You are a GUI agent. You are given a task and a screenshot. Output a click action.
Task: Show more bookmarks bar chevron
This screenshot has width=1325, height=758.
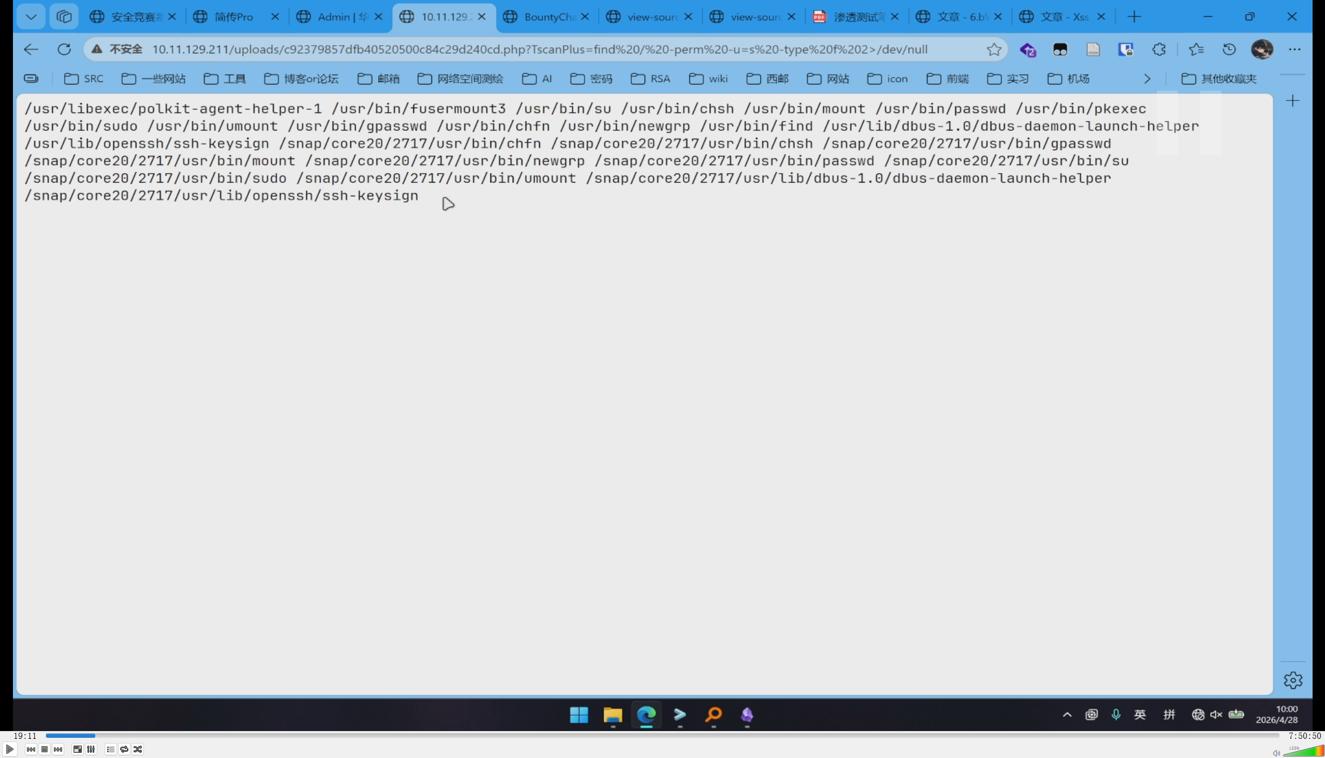(x=1147, y=79)
